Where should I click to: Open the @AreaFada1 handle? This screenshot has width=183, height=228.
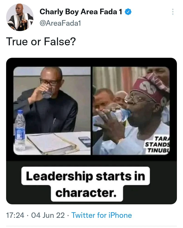click(x=60, y=23)
